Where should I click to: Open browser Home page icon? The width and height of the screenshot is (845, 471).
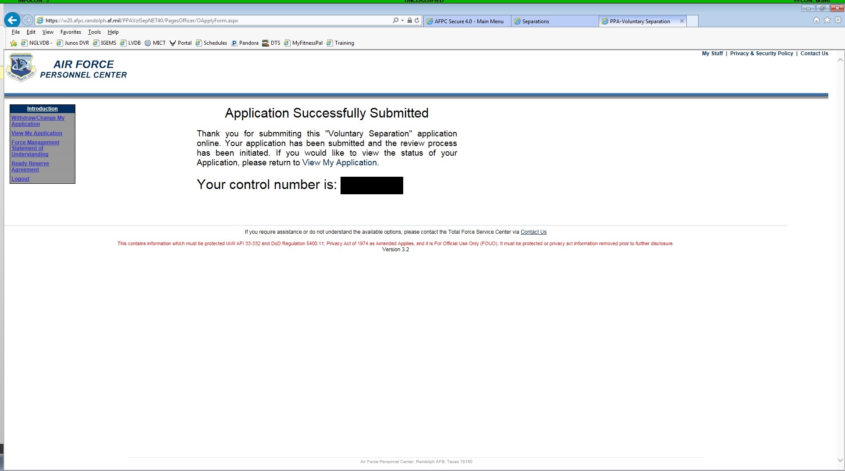(816, 20)
